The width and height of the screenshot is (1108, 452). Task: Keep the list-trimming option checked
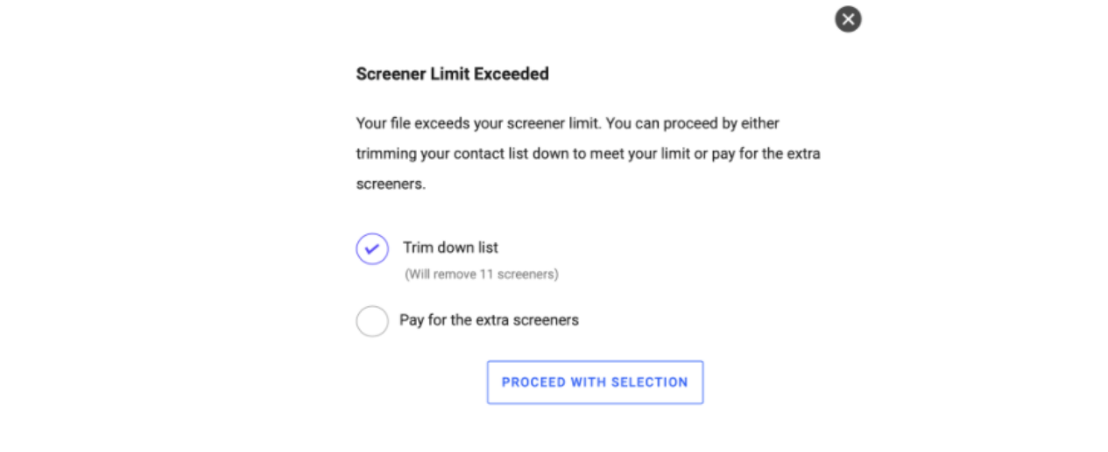click(x=372, y=249)
